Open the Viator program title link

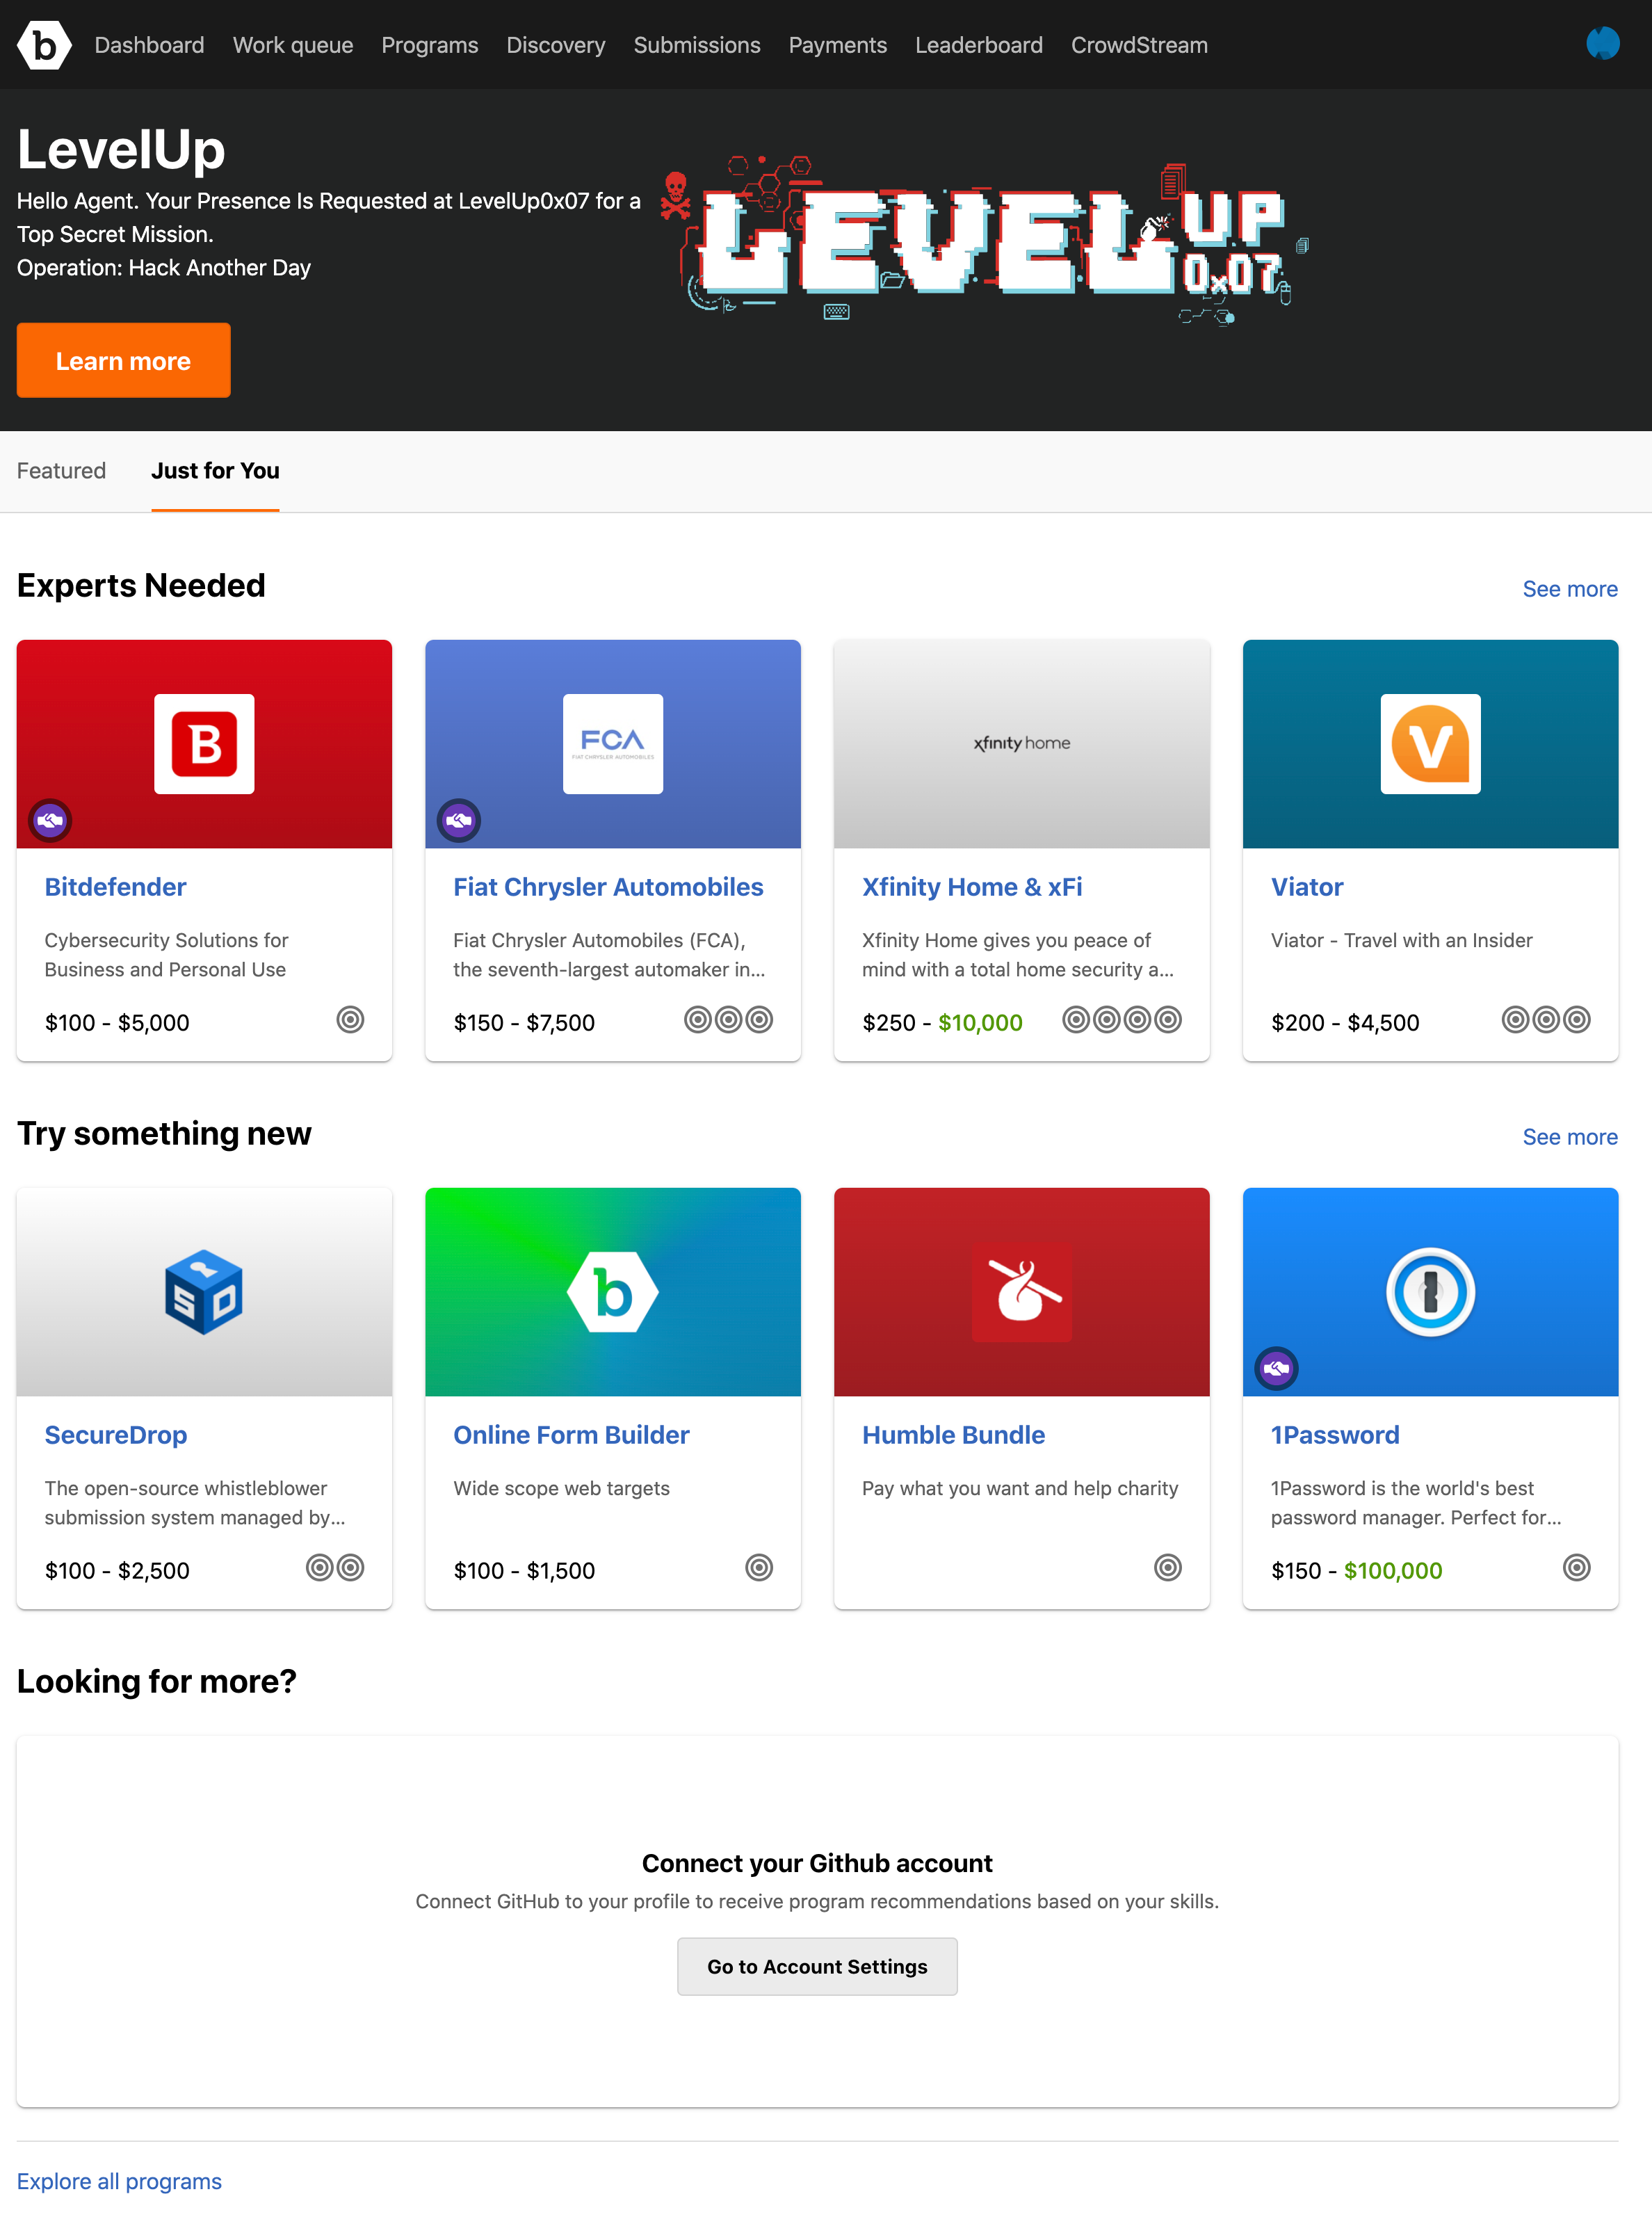(x=1307, y=887)
